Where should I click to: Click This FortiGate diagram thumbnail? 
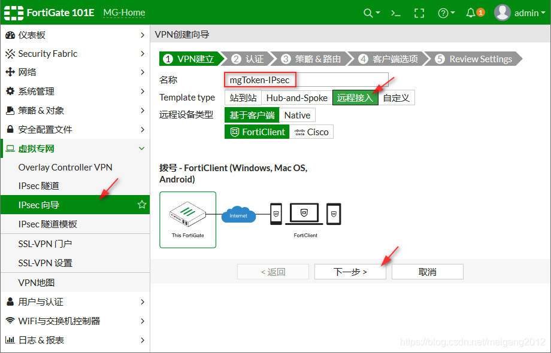click(187, 220)
